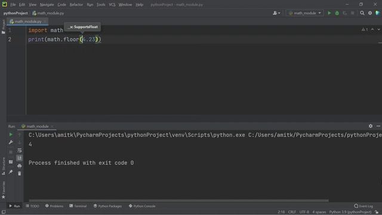Print the console output via printer icon
Image resolution: width=382 pixels, height=215 pixels.
point(20,166)
